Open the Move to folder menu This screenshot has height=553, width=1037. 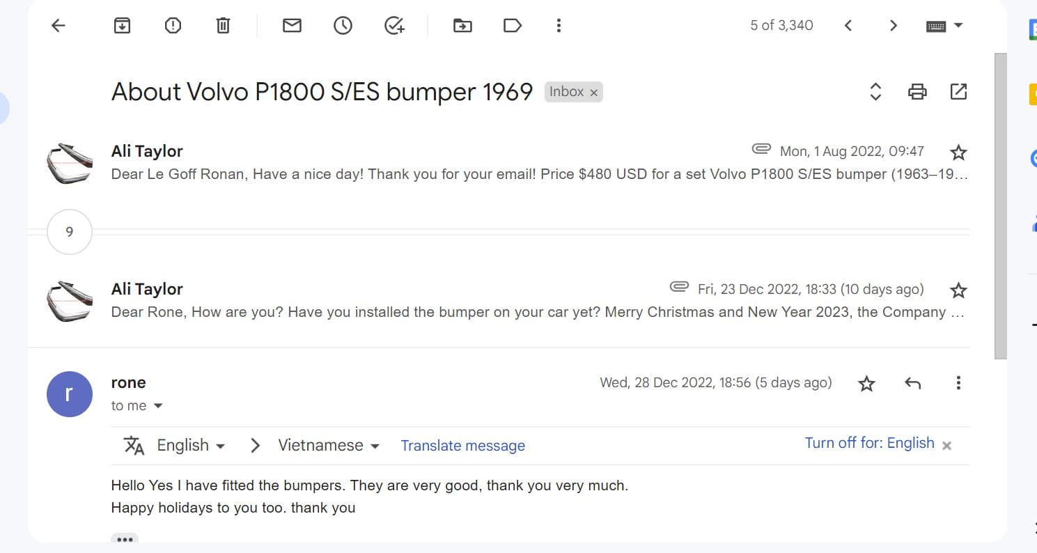click(462, 26)
